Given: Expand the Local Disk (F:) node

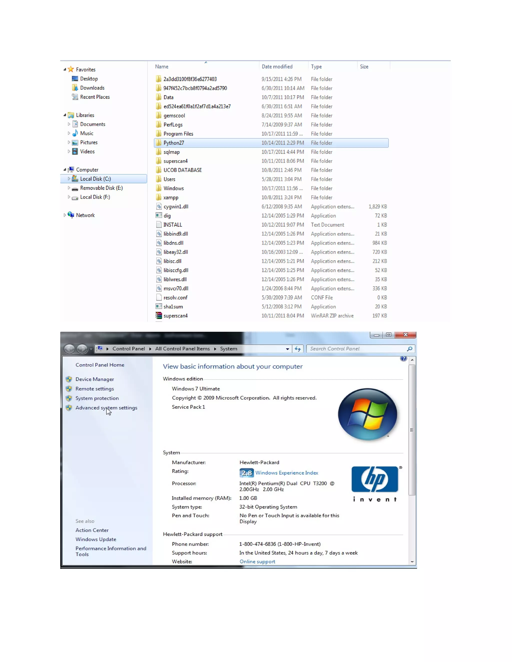Looking at the screenshot, I should pos(69,197).
